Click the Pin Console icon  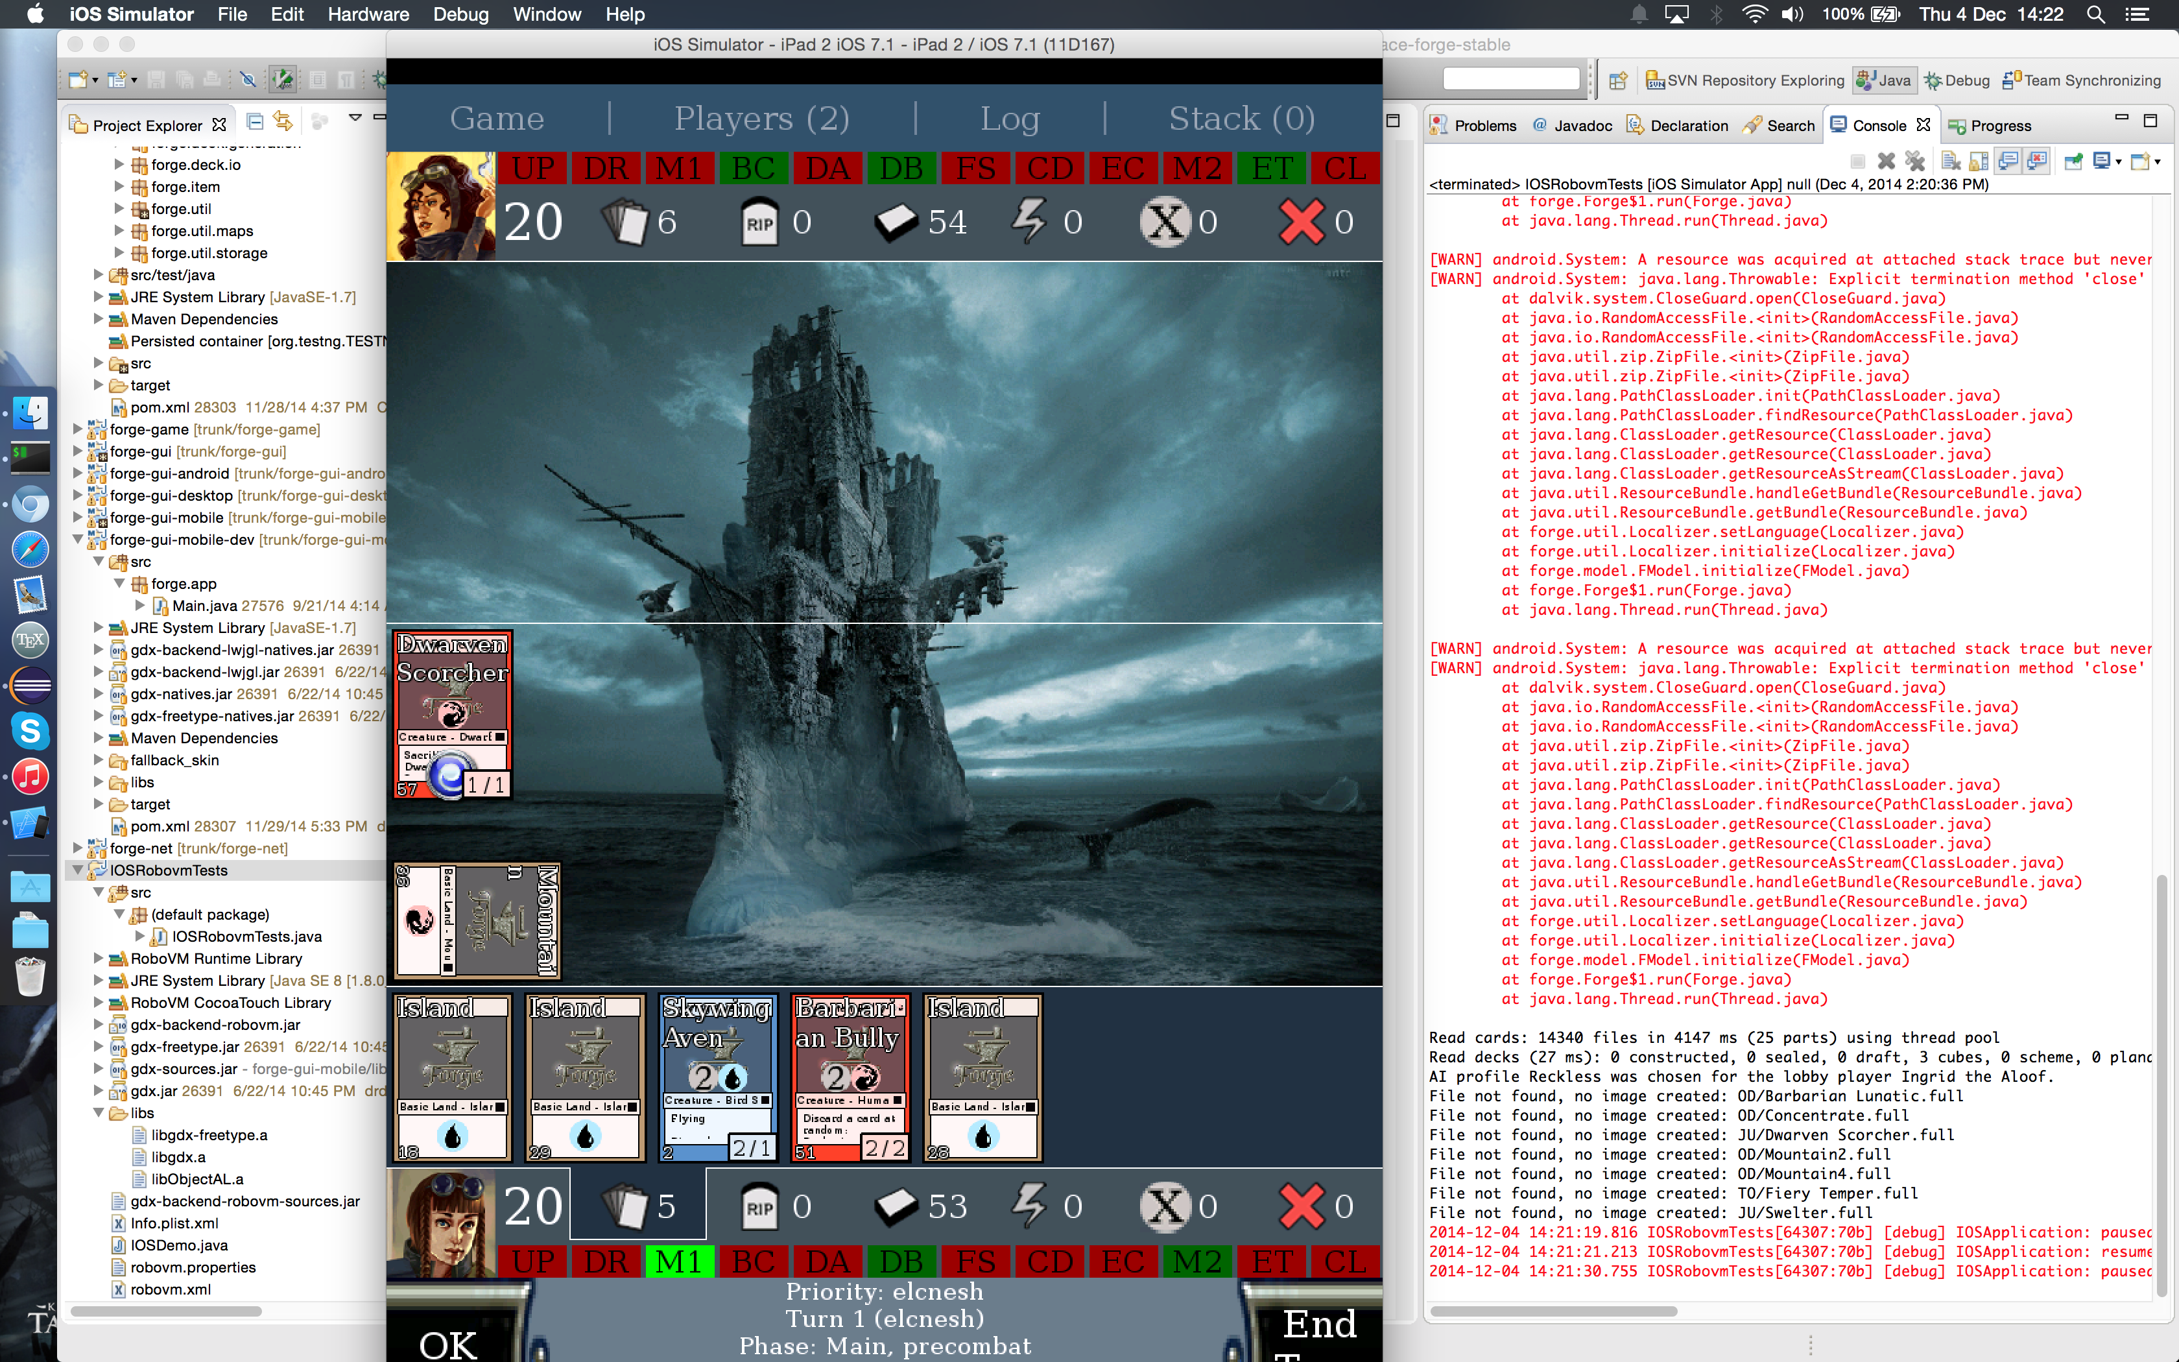point(2074,161)
